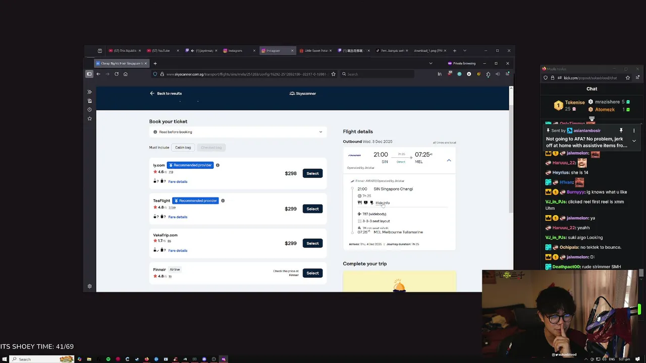Select the $298 ly.com ticket
This screenshot has height=363, width=646.
tap(312, 173)
